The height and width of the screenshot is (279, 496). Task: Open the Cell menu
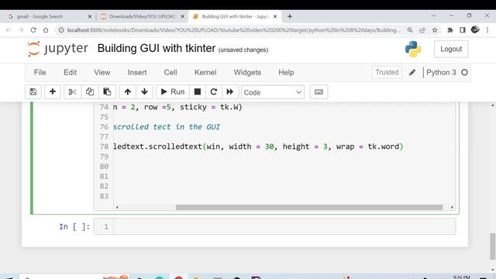pyautogui.click(x=170, y=72)
